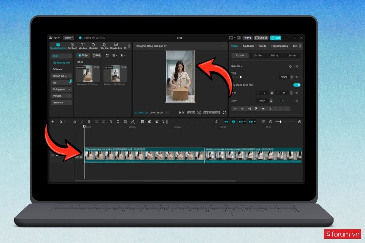Click the zoom out timeline magnifier icon

tap(271, 122)
